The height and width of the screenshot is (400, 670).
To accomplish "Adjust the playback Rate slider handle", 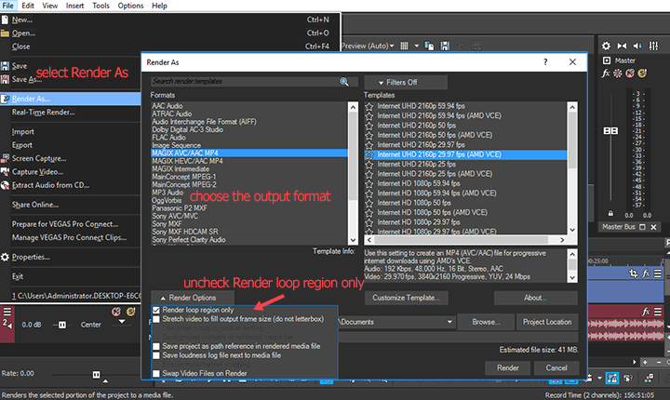I will pyautogui.click(x=96, y=375).
